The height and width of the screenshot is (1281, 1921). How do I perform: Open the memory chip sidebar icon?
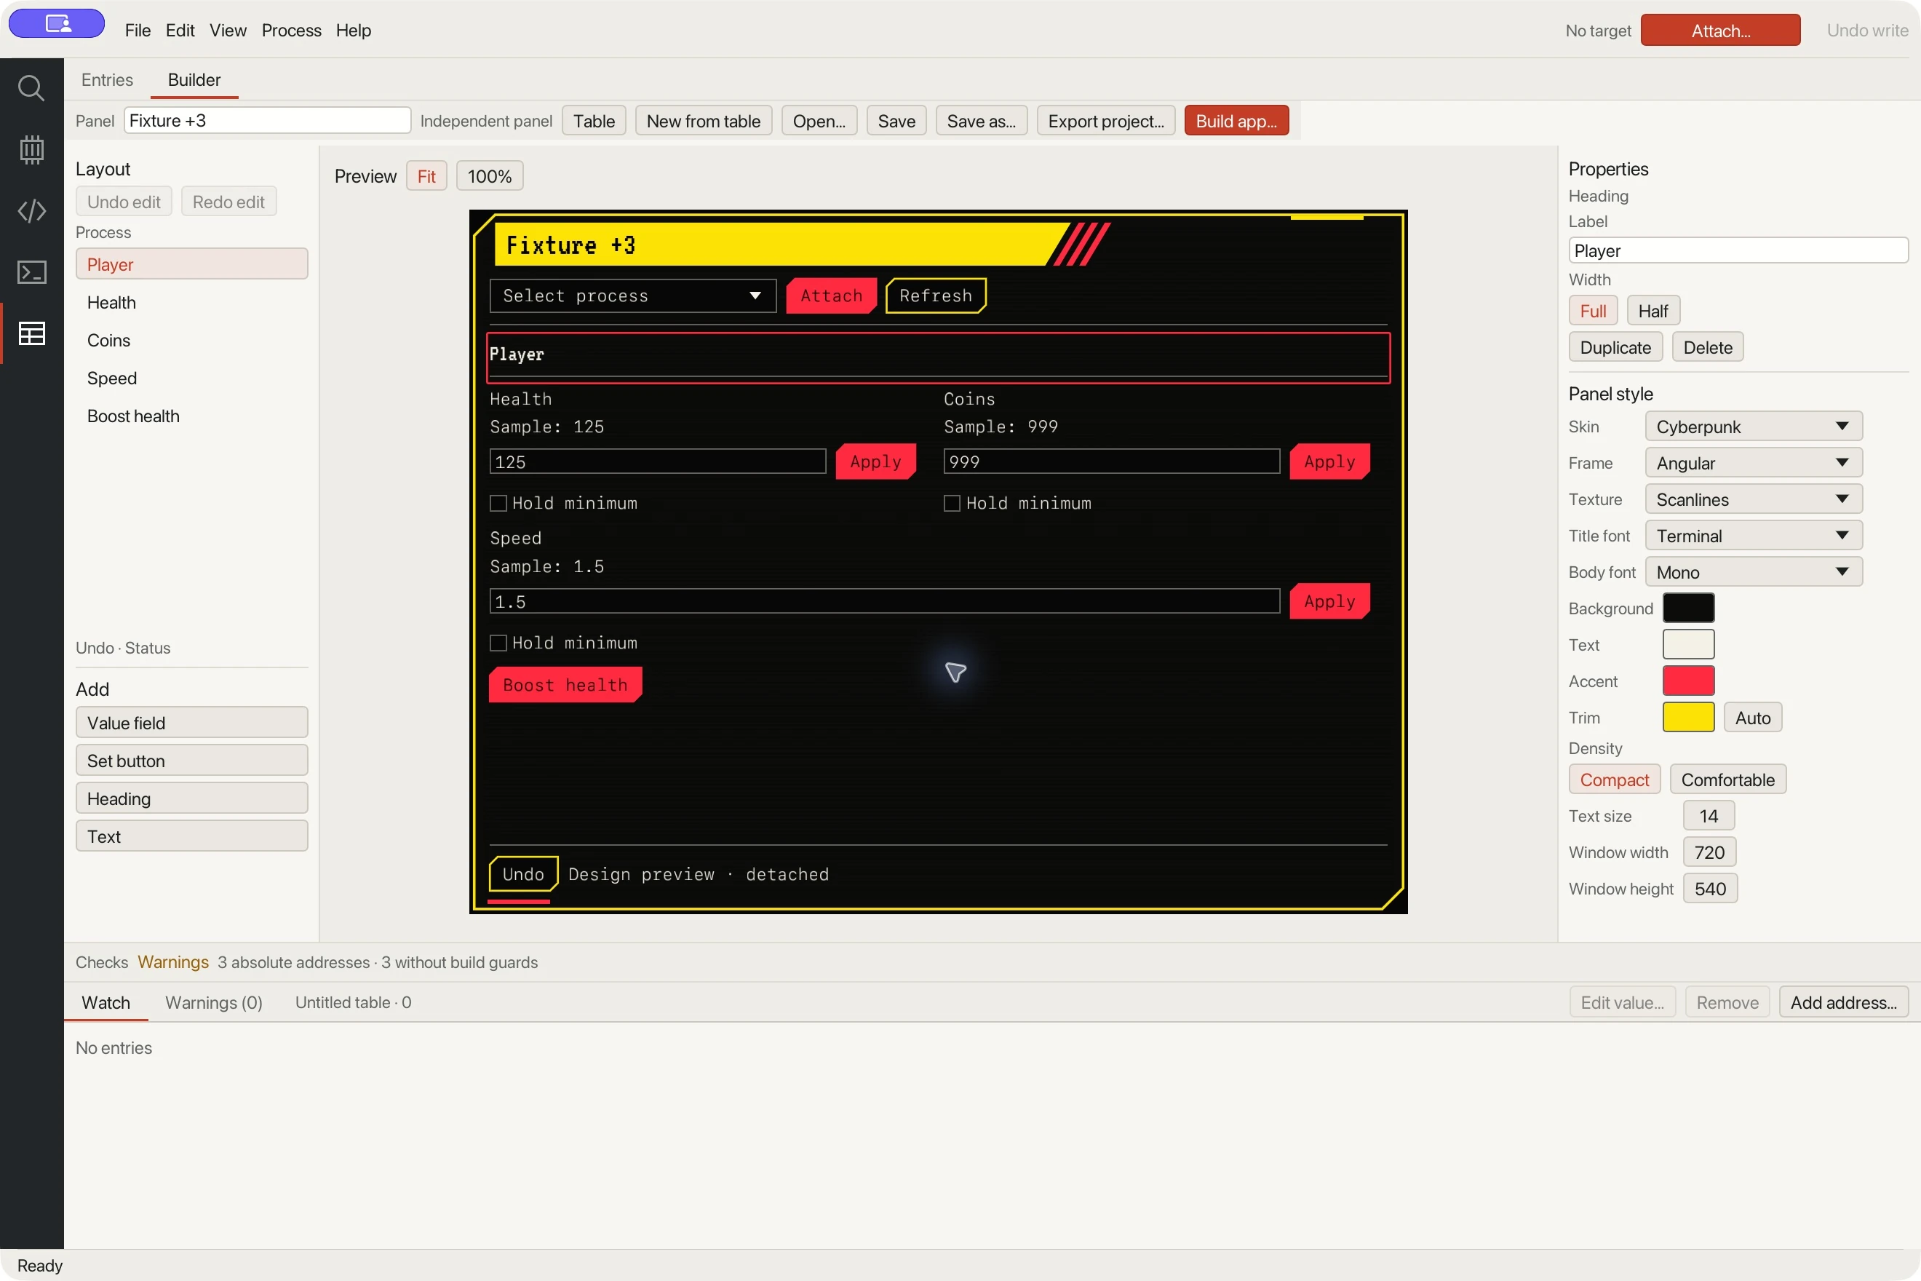tap(31, 149)
